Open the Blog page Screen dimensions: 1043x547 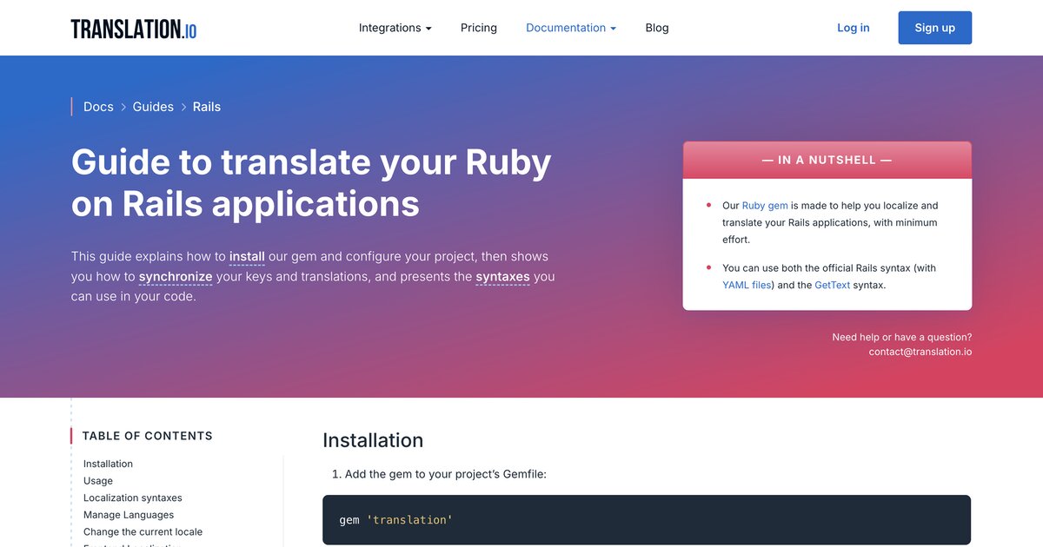point(657,28)
